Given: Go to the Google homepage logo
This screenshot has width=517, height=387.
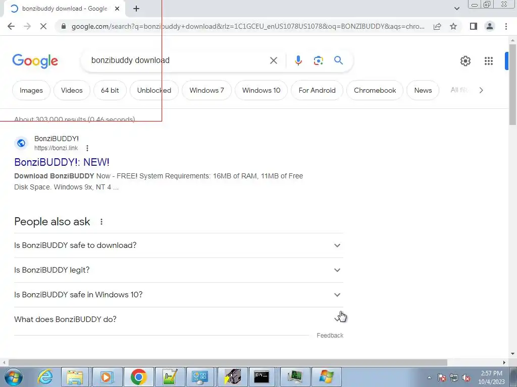Looking at the screenshot, I should click(35, 61).
